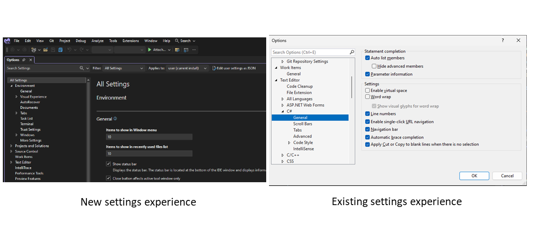Enable the Word wrap checkbox
Viewport: 538px width, 235px height.
368,97
